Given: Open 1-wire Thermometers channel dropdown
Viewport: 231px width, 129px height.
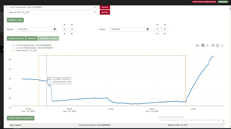Looking at the screenshot, I should click(x=52, y=7).
